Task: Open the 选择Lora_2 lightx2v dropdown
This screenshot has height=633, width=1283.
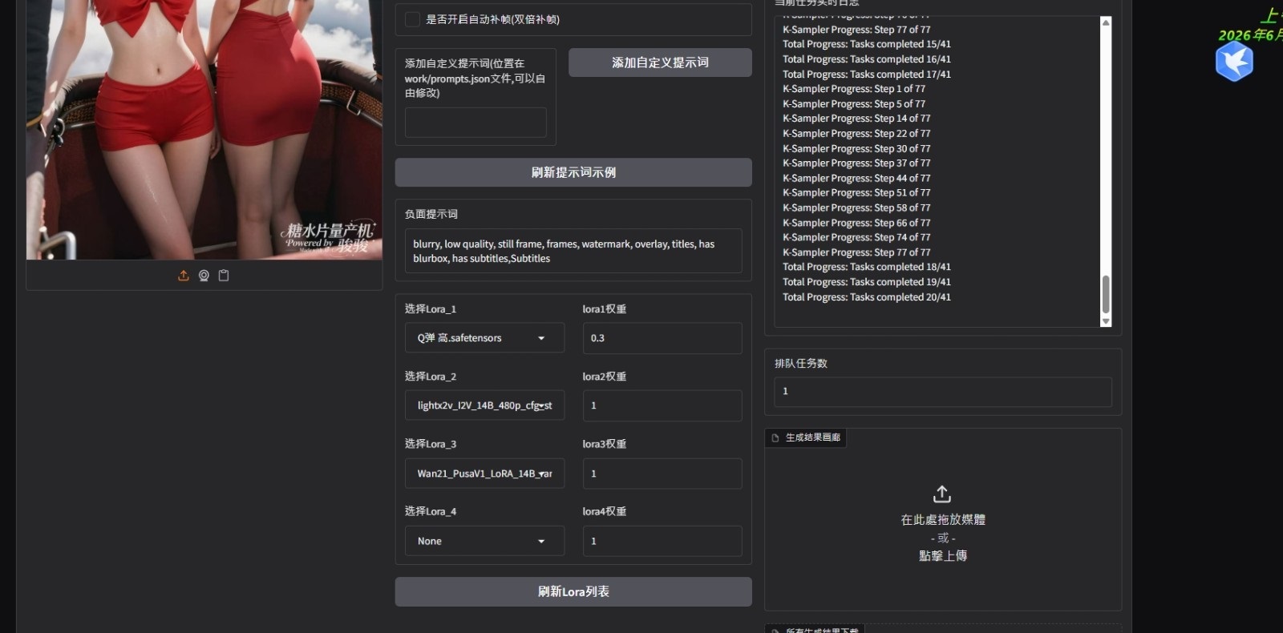Action: click(484, 405)
